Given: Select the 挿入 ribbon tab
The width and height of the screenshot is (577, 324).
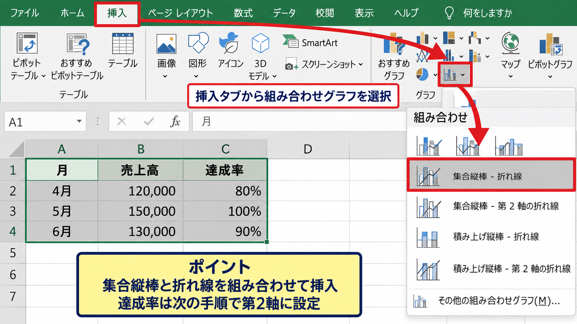Looking at the screenshot, I should tap(117, 13).
